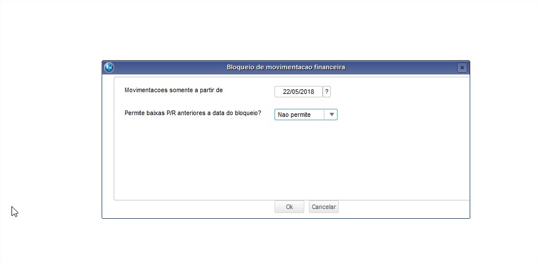Focus the 22/05/2018 date field
Screen dimensions: 538x264
[x=299, y=92]
